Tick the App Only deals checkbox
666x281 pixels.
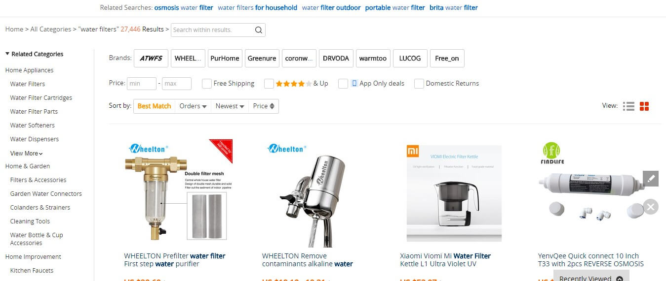point(343,84)
